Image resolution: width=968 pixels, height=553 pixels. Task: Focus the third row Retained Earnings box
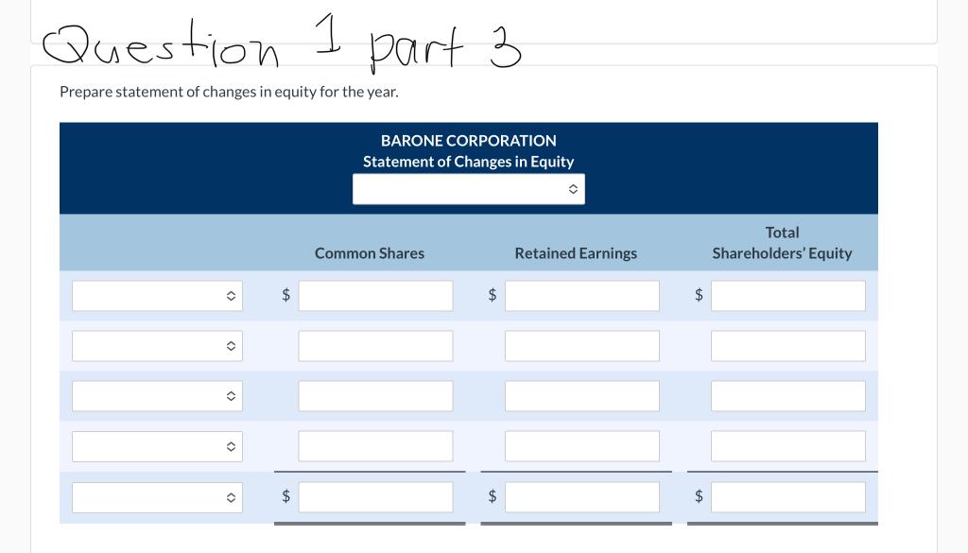[581, 396]
